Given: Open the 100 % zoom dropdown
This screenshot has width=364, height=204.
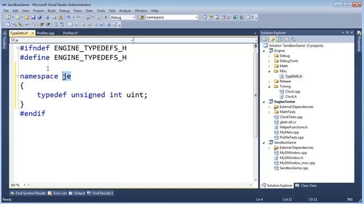Looking at the screenshot, I should coord(24,185).
